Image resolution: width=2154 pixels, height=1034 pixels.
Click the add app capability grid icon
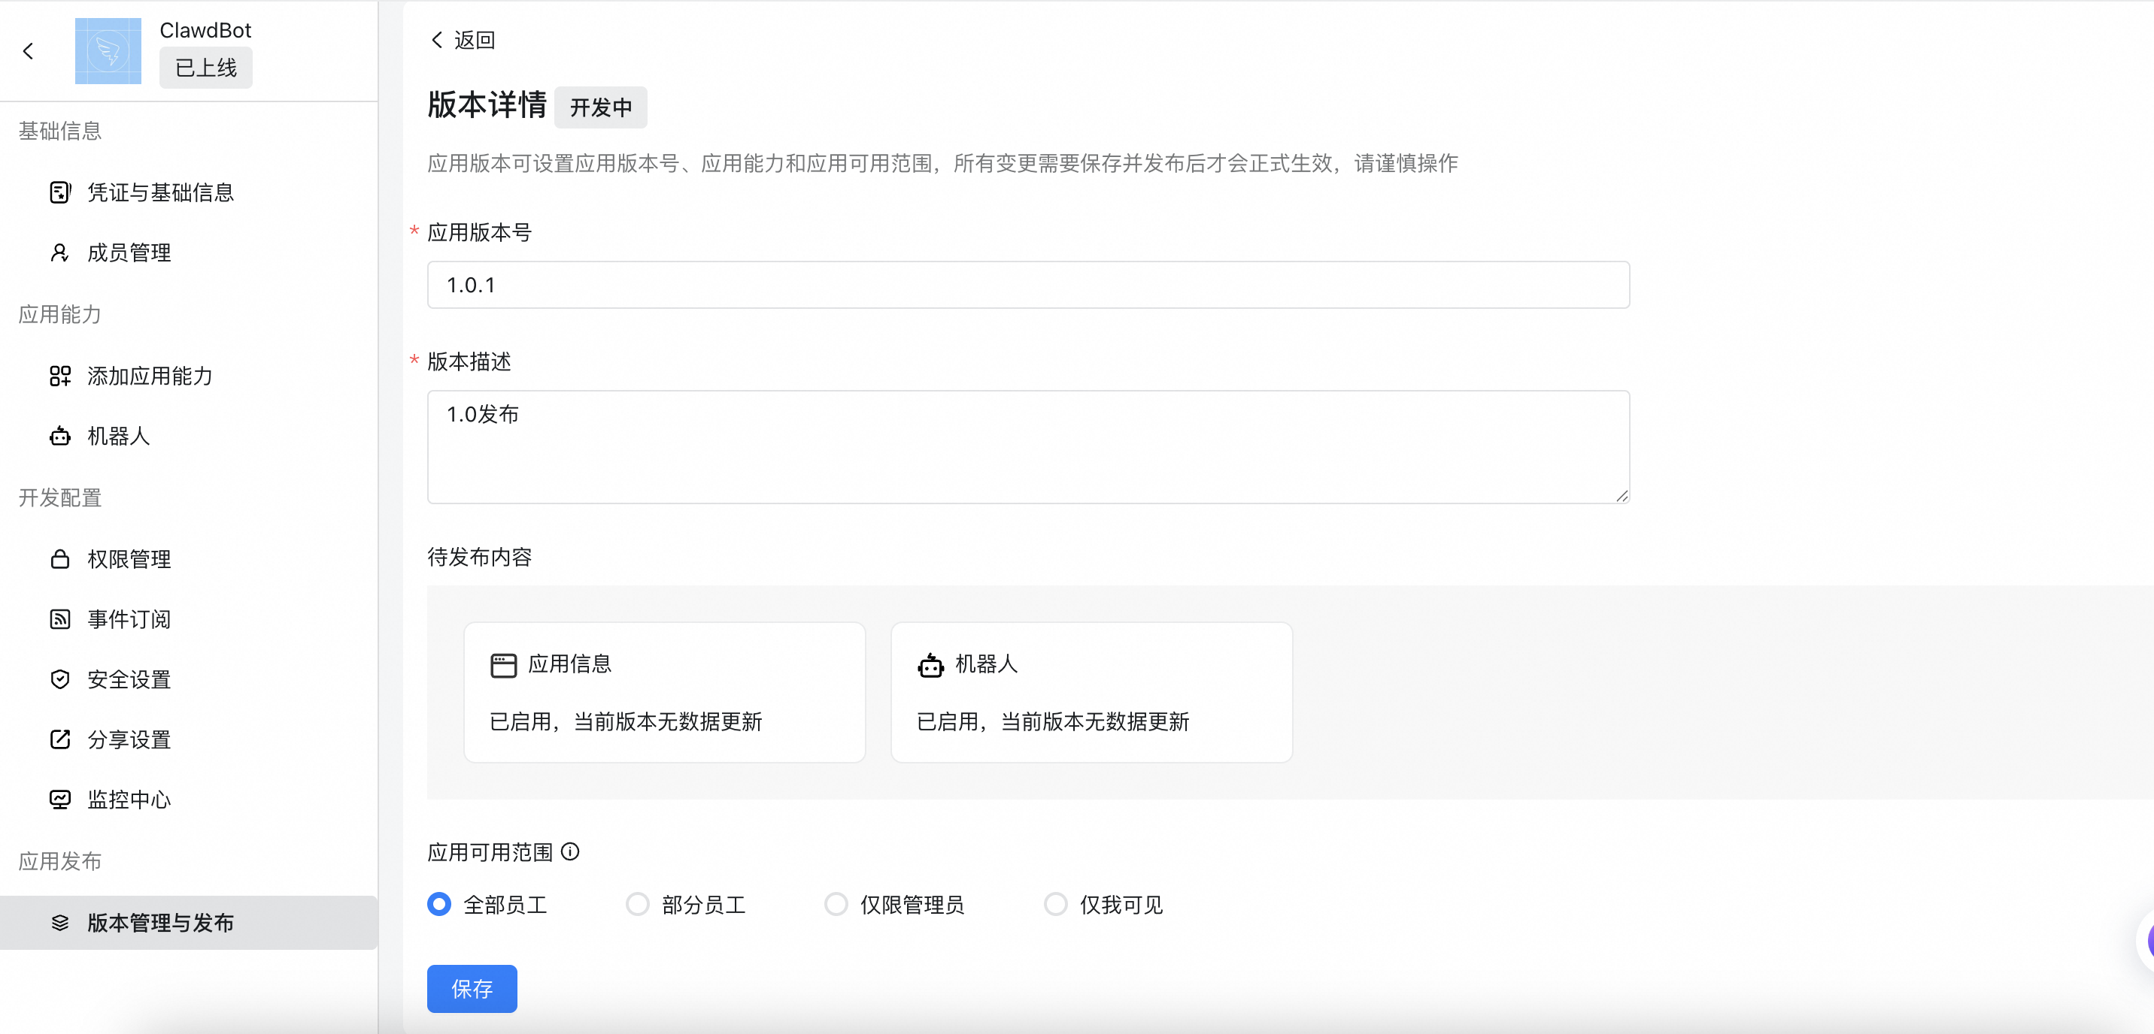click(x=59, y=376)
